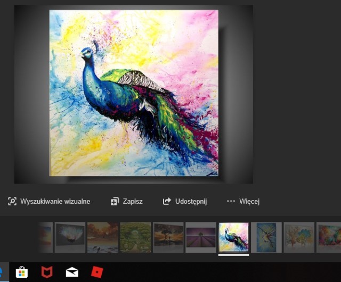Click the Edge browser icon in taskbar
This screenshot has width=341, height=282.
coord(2,272)
